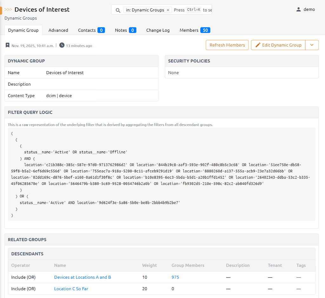Remove the 'in: Dynamic Groups' search filter

(x=168, y=10)
